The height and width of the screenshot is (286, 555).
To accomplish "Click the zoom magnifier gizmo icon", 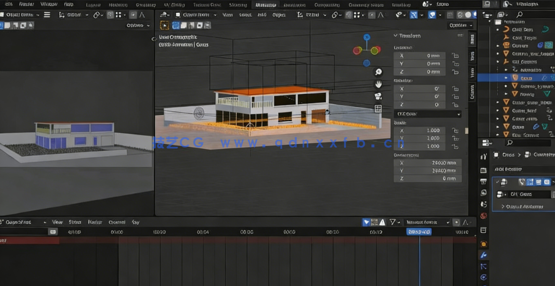I will click(379, 71).
